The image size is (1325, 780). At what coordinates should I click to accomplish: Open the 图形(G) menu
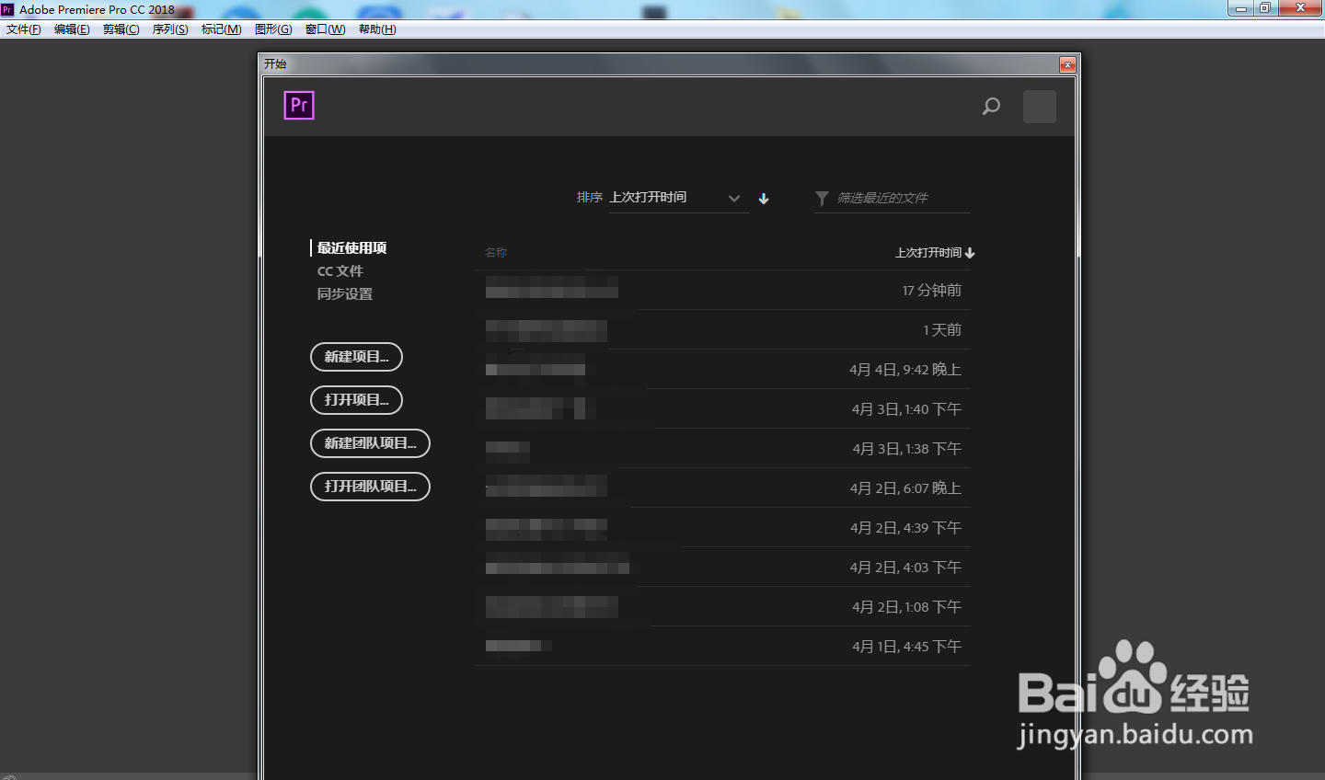tap(273, 29)
